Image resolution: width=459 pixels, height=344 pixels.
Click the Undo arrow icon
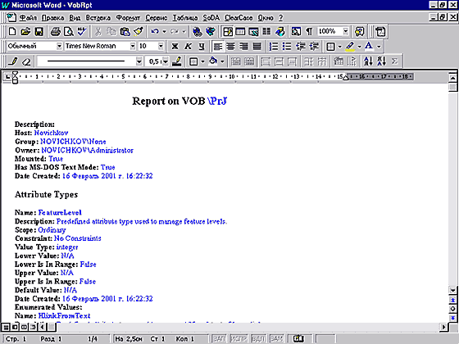tap(155, 32)
